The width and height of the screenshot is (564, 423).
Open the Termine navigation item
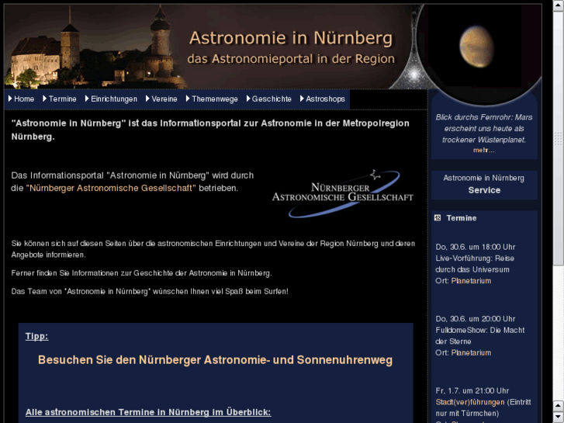60,99
